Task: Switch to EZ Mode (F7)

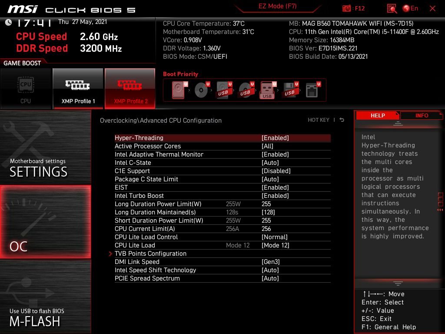Action: point(278,6)
